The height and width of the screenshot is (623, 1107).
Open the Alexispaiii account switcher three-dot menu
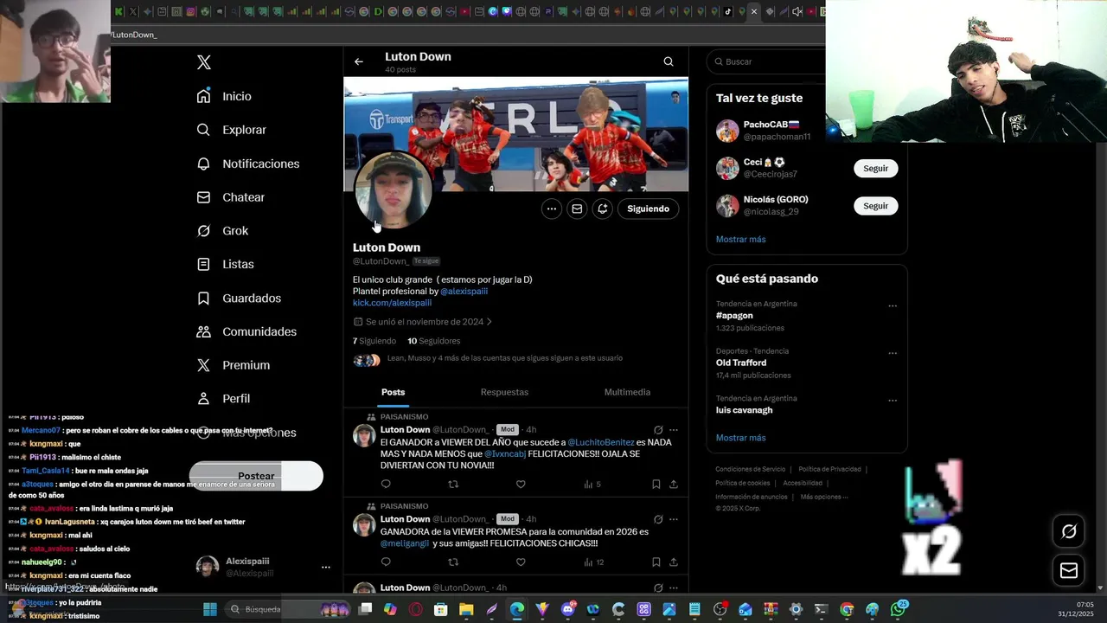click(326, 568)
